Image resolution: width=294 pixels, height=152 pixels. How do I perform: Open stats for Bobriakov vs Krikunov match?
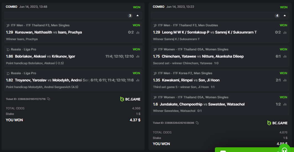tap(138, 56)
